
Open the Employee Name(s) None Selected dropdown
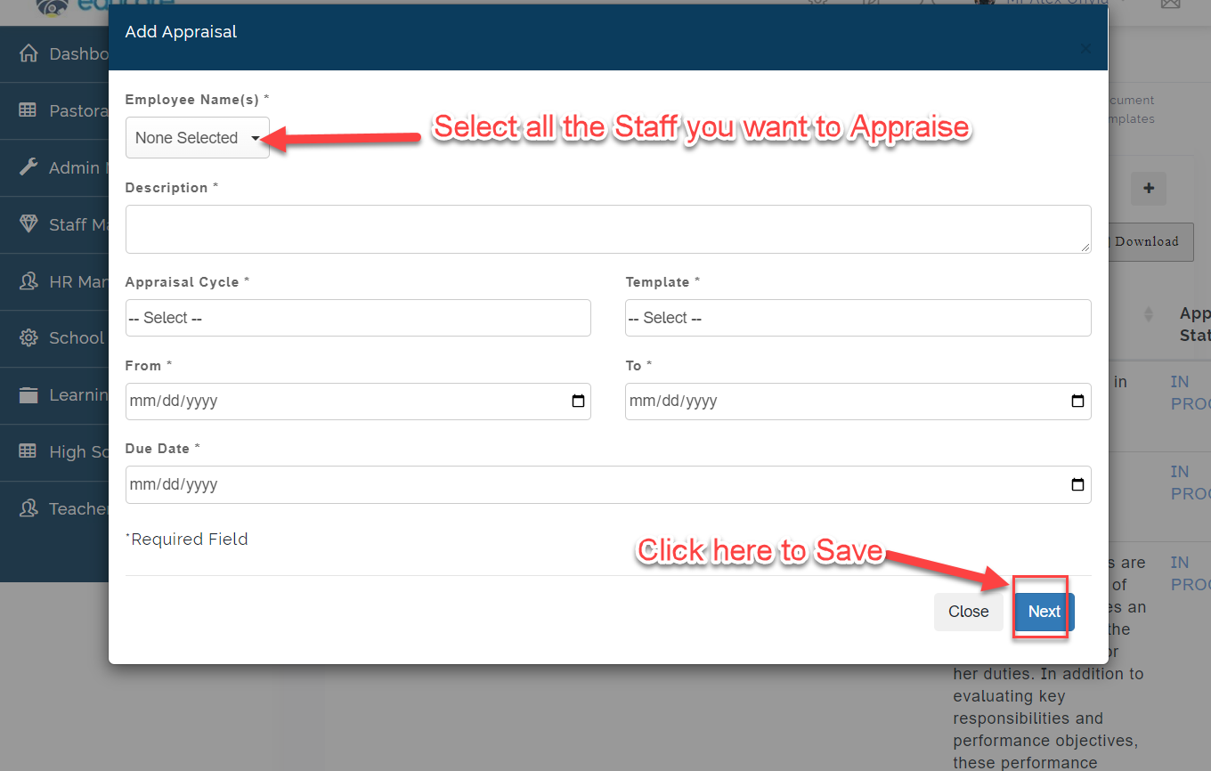[198, 138]
